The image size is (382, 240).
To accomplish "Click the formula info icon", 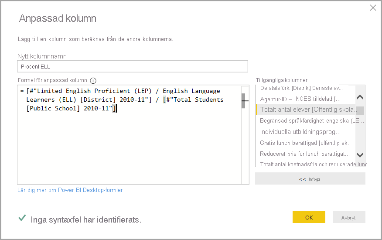I will pyautogui.click(x=93, y=80).
